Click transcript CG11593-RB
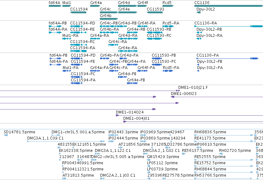 pos(155,32)
